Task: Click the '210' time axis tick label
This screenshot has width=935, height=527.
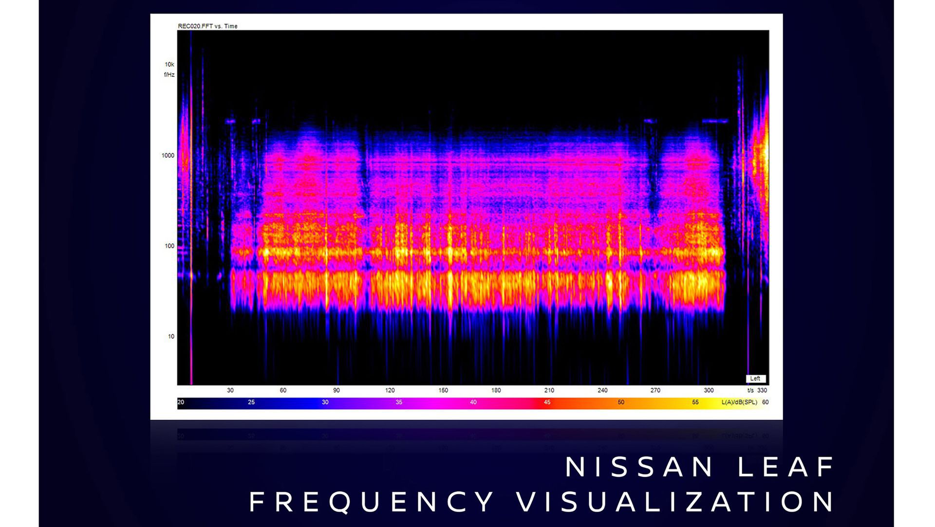Action: [549, 390]
